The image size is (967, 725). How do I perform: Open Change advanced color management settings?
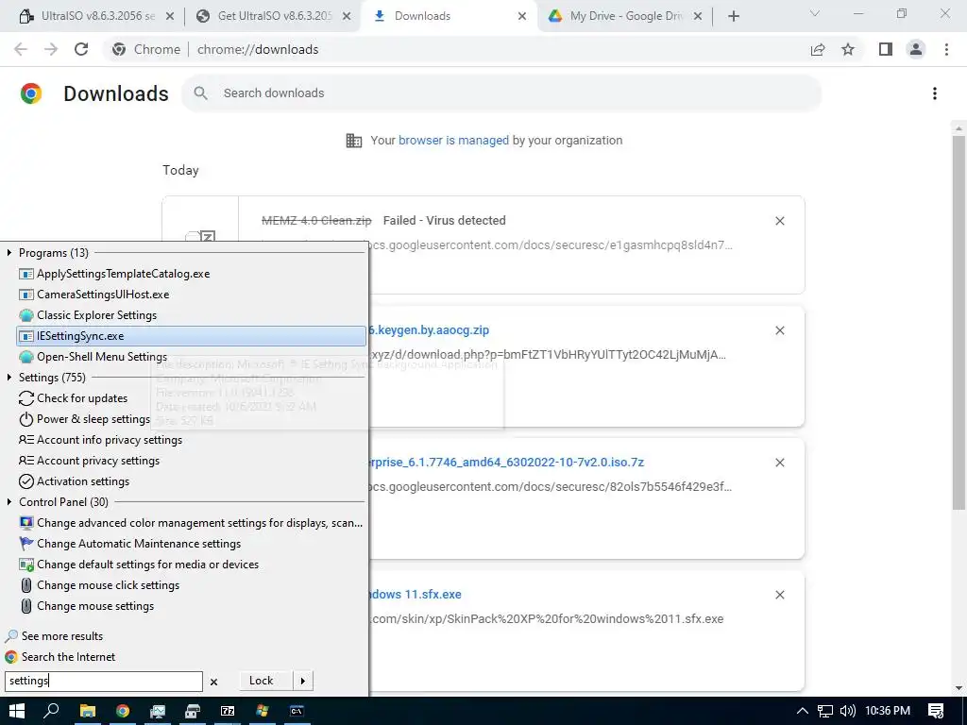click(x=192, y=523)
